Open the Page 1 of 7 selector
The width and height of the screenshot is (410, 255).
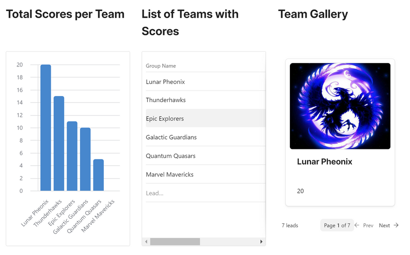337,225
